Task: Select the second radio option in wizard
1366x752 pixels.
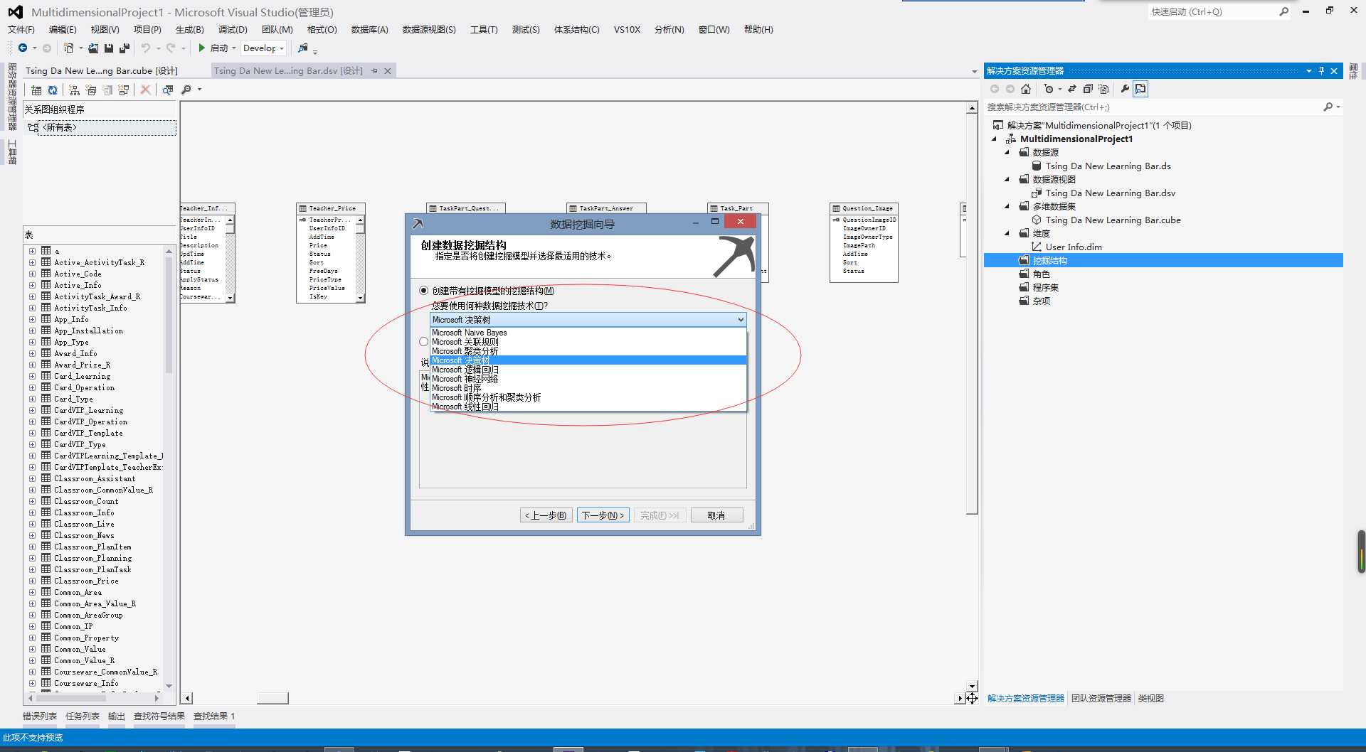Action: [424, 342]
